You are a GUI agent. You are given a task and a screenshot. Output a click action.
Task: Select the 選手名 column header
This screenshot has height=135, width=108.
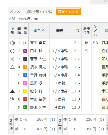coord(39,31)
